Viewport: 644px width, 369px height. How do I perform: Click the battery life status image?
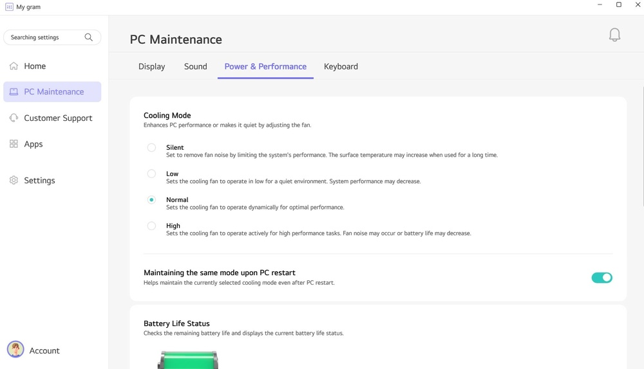[x=187, y=360]
